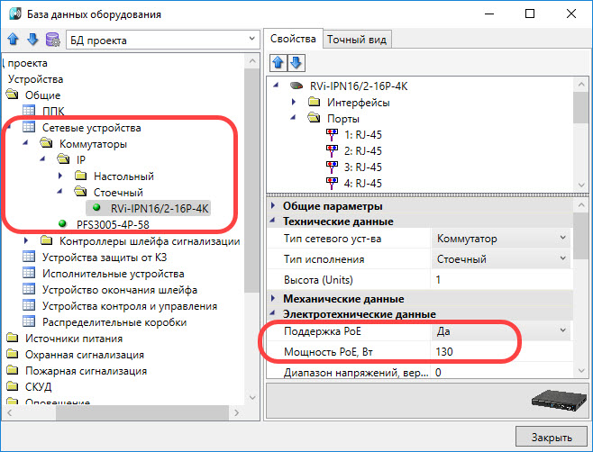Screen dimensions: 593x452
Task: Click the Коммутаторы folder icon
Action: coord(46,143)
